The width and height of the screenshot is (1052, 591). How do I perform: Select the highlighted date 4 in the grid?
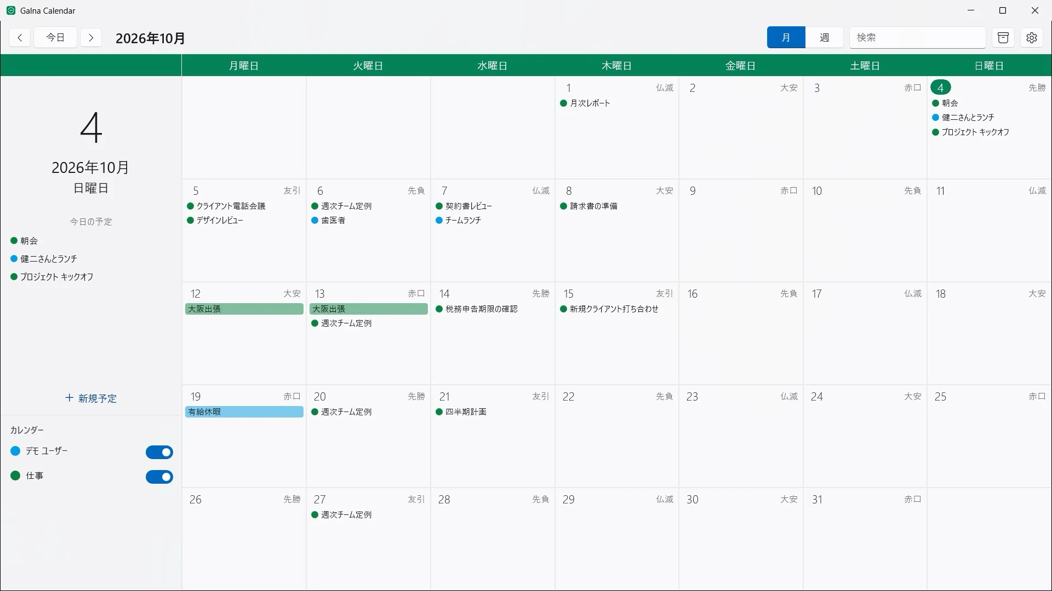point(940,88)
